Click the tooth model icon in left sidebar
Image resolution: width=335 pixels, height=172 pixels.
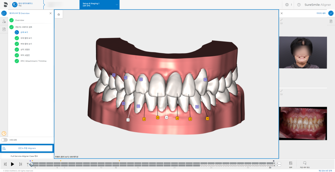click(4, 21)
